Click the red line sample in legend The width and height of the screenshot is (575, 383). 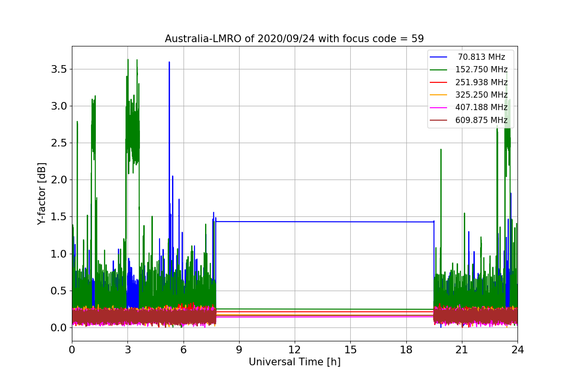pyautogui.click(x=439, y=82)
